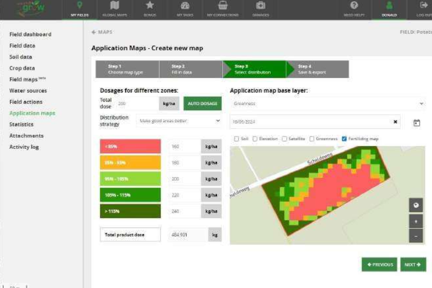Select Statistics in the left sidebar

pyautogui.click(x=21, y=124)
